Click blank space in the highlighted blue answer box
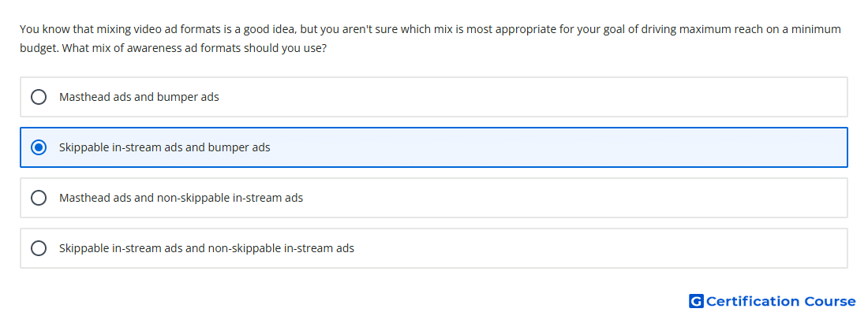This screenshot has height=316, width=868. [x=554, y=147]
